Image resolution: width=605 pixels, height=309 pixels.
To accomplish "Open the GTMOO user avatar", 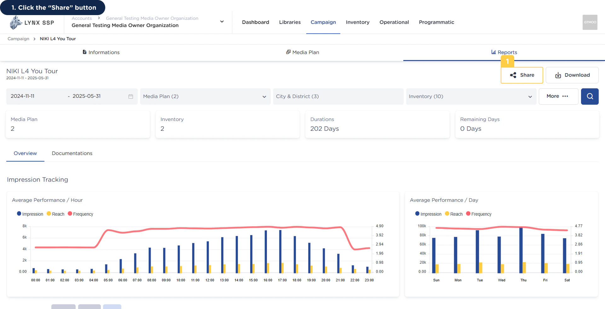I will pos(590,22).
